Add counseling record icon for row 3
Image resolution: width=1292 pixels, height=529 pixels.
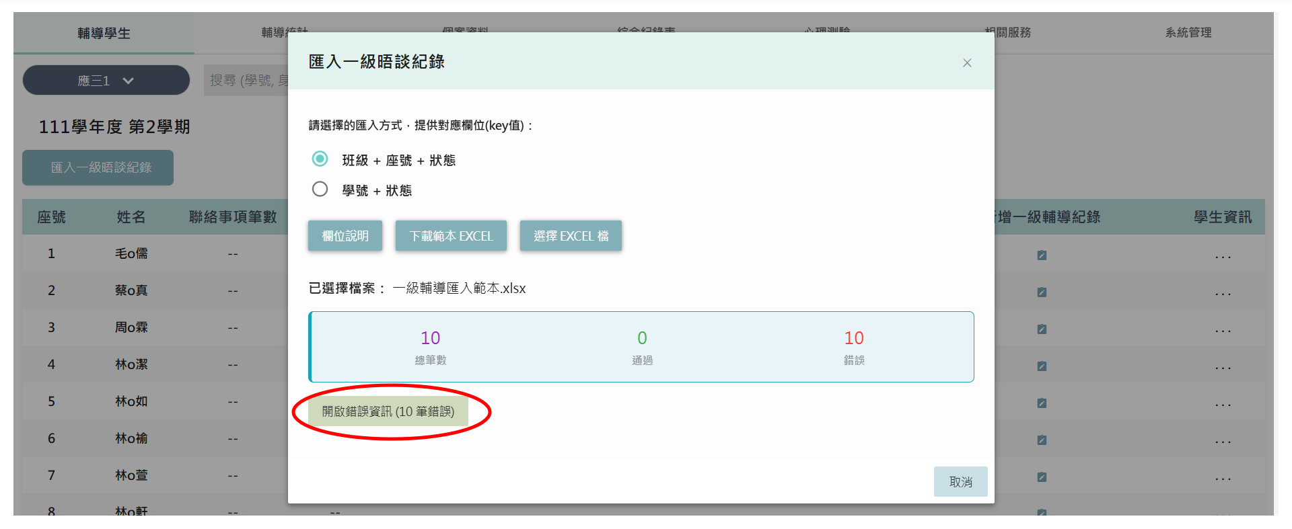pos(1042,329)
